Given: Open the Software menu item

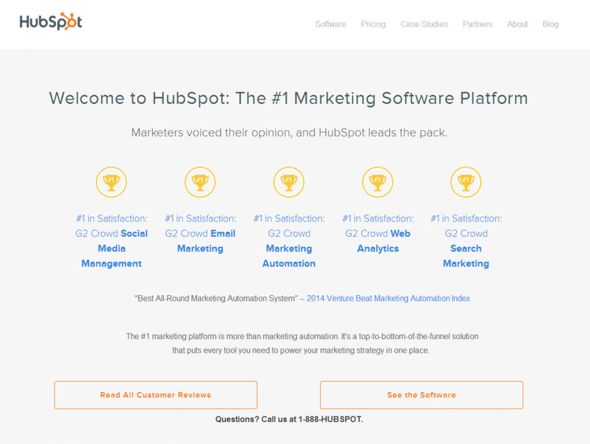Looking at the screenshot, I should pos(330,24).
